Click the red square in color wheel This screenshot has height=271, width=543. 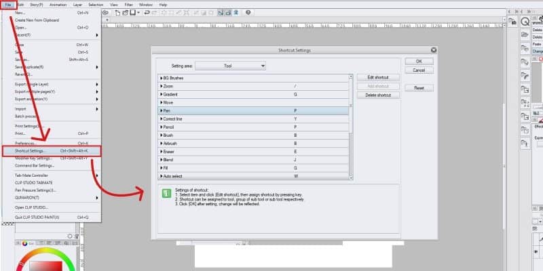click(45, 266)
